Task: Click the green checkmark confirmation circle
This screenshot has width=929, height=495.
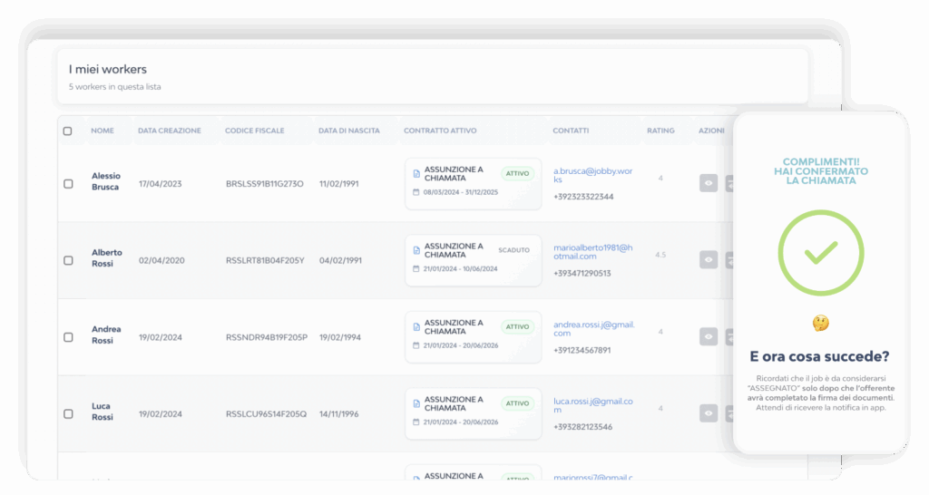Action: (820, 253)
